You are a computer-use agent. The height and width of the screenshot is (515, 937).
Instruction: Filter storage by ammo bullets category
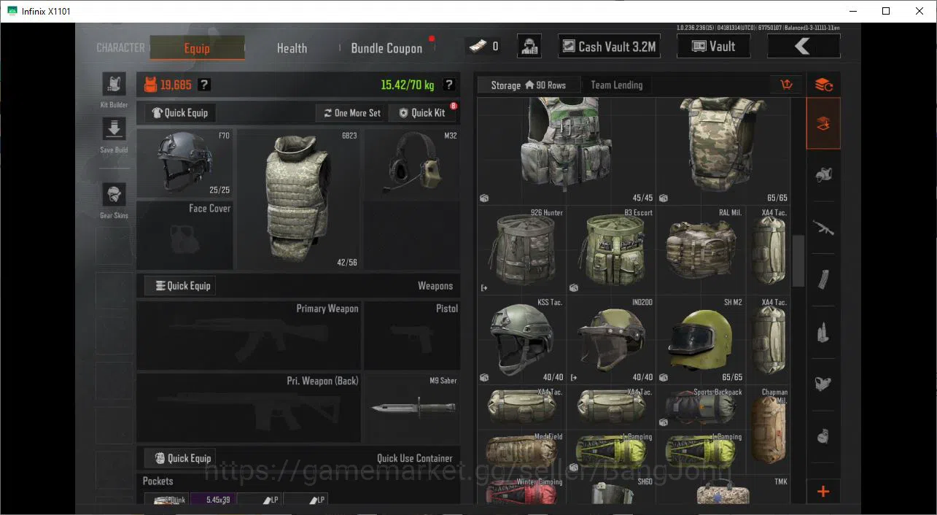(823, 333)
